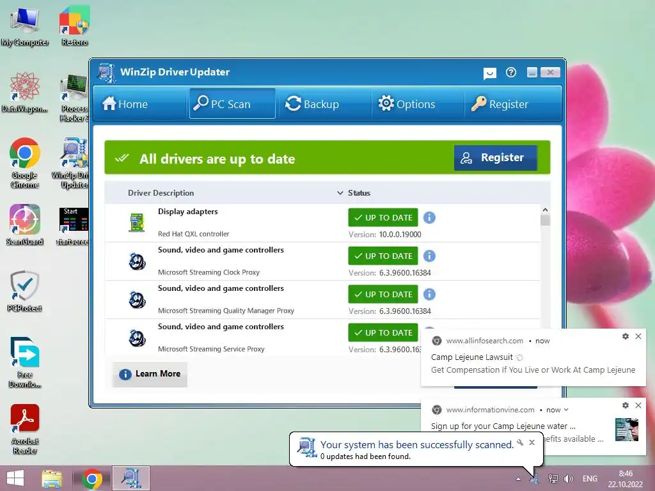Click 'Your system has been successfully scanned' message
Screen dimensions: 655x491
[417, 445]
